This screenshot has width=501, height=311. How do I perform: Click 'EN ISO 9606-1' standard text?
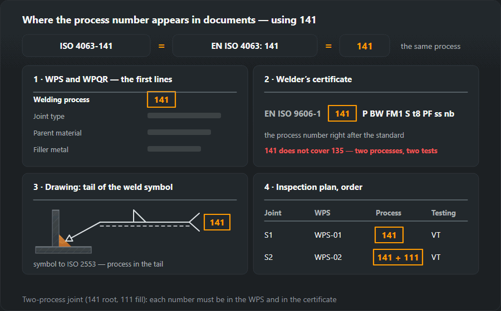coord(292,114)
